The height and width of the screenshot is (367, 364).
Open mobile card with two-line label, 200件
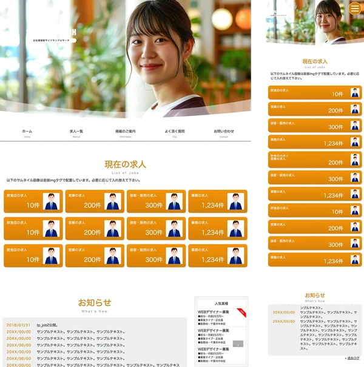pyautogui.click(x=315, y=160)
